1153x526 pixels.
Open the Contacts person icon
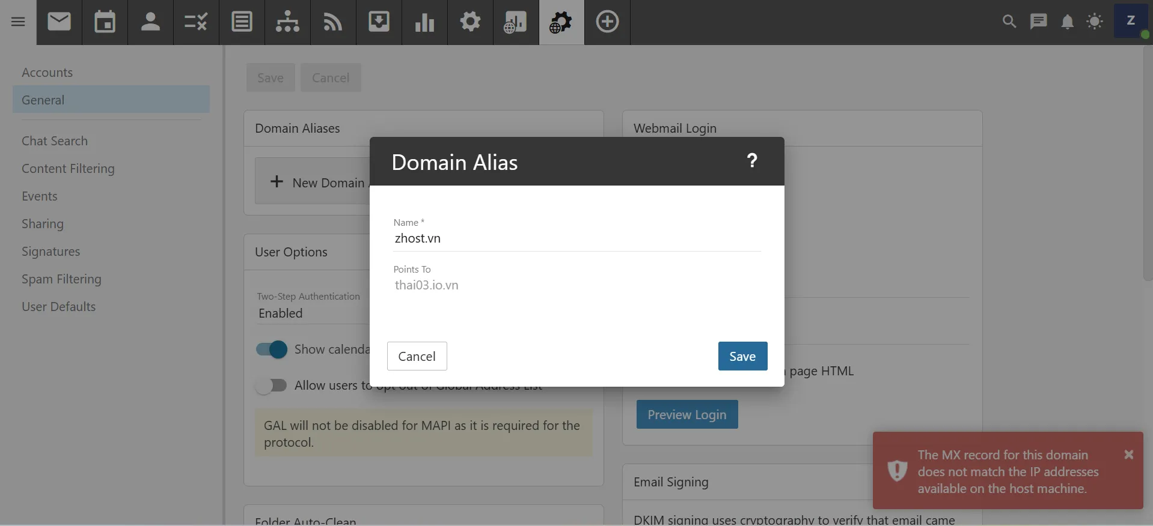click(x=150, y=22)
